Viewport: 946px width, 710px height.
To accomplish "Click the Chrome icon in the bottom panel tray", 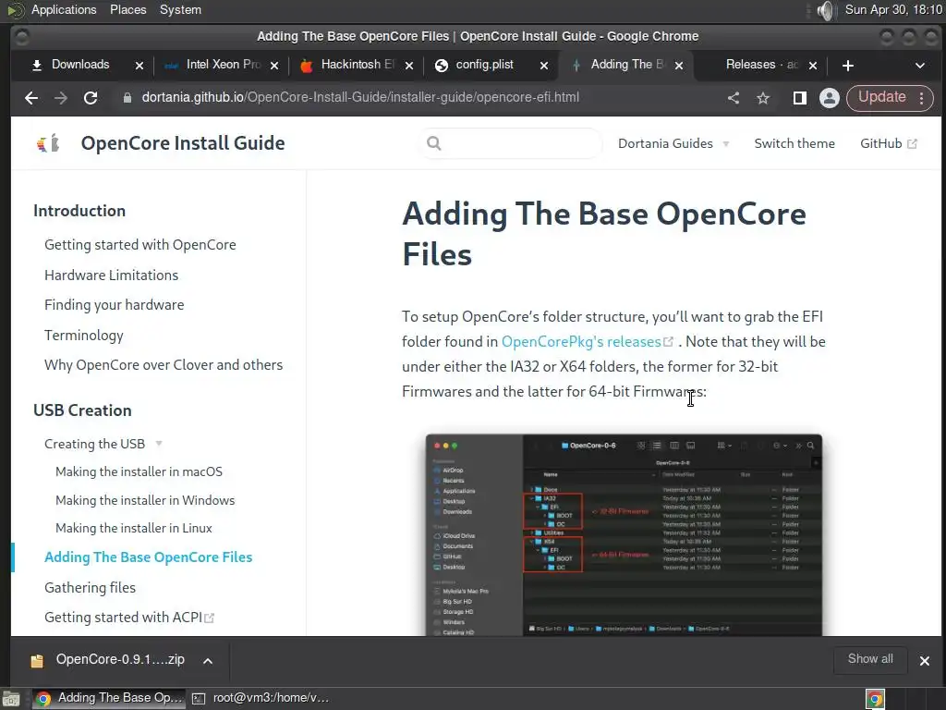I will pos(875,699).
